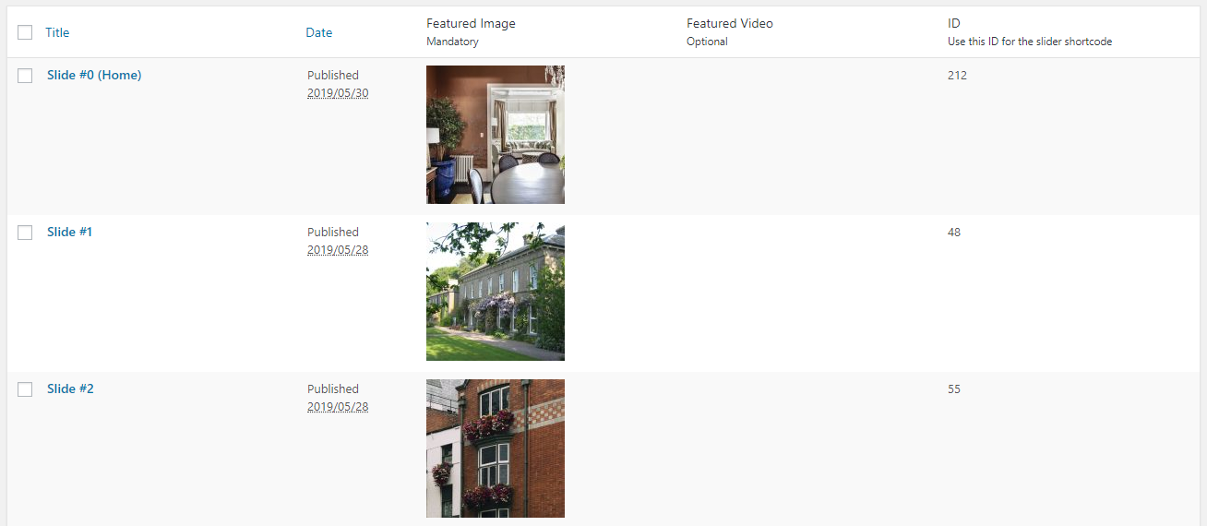
Task: Click the Published date in Slide #2 row
Action: tap(338, 406)
